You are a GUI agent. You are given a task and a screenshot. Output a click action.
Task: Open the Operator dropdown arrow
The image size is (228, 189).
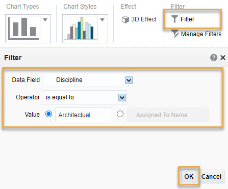coord(122,97)
